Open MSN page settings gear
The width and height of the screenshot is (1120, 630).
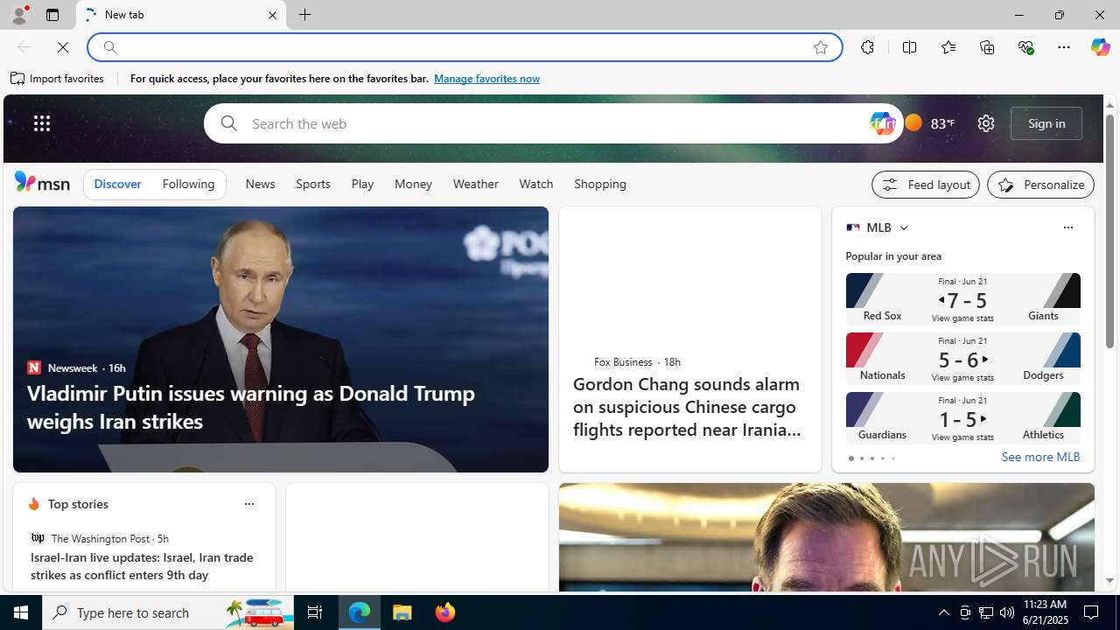pyautogui.click(x=985, y=123)
